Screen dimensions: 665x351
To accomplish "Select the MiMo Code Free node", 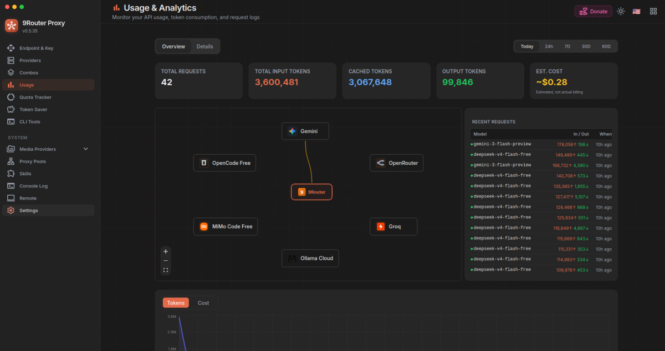I will pyautogui.click(x=226, y=227).
